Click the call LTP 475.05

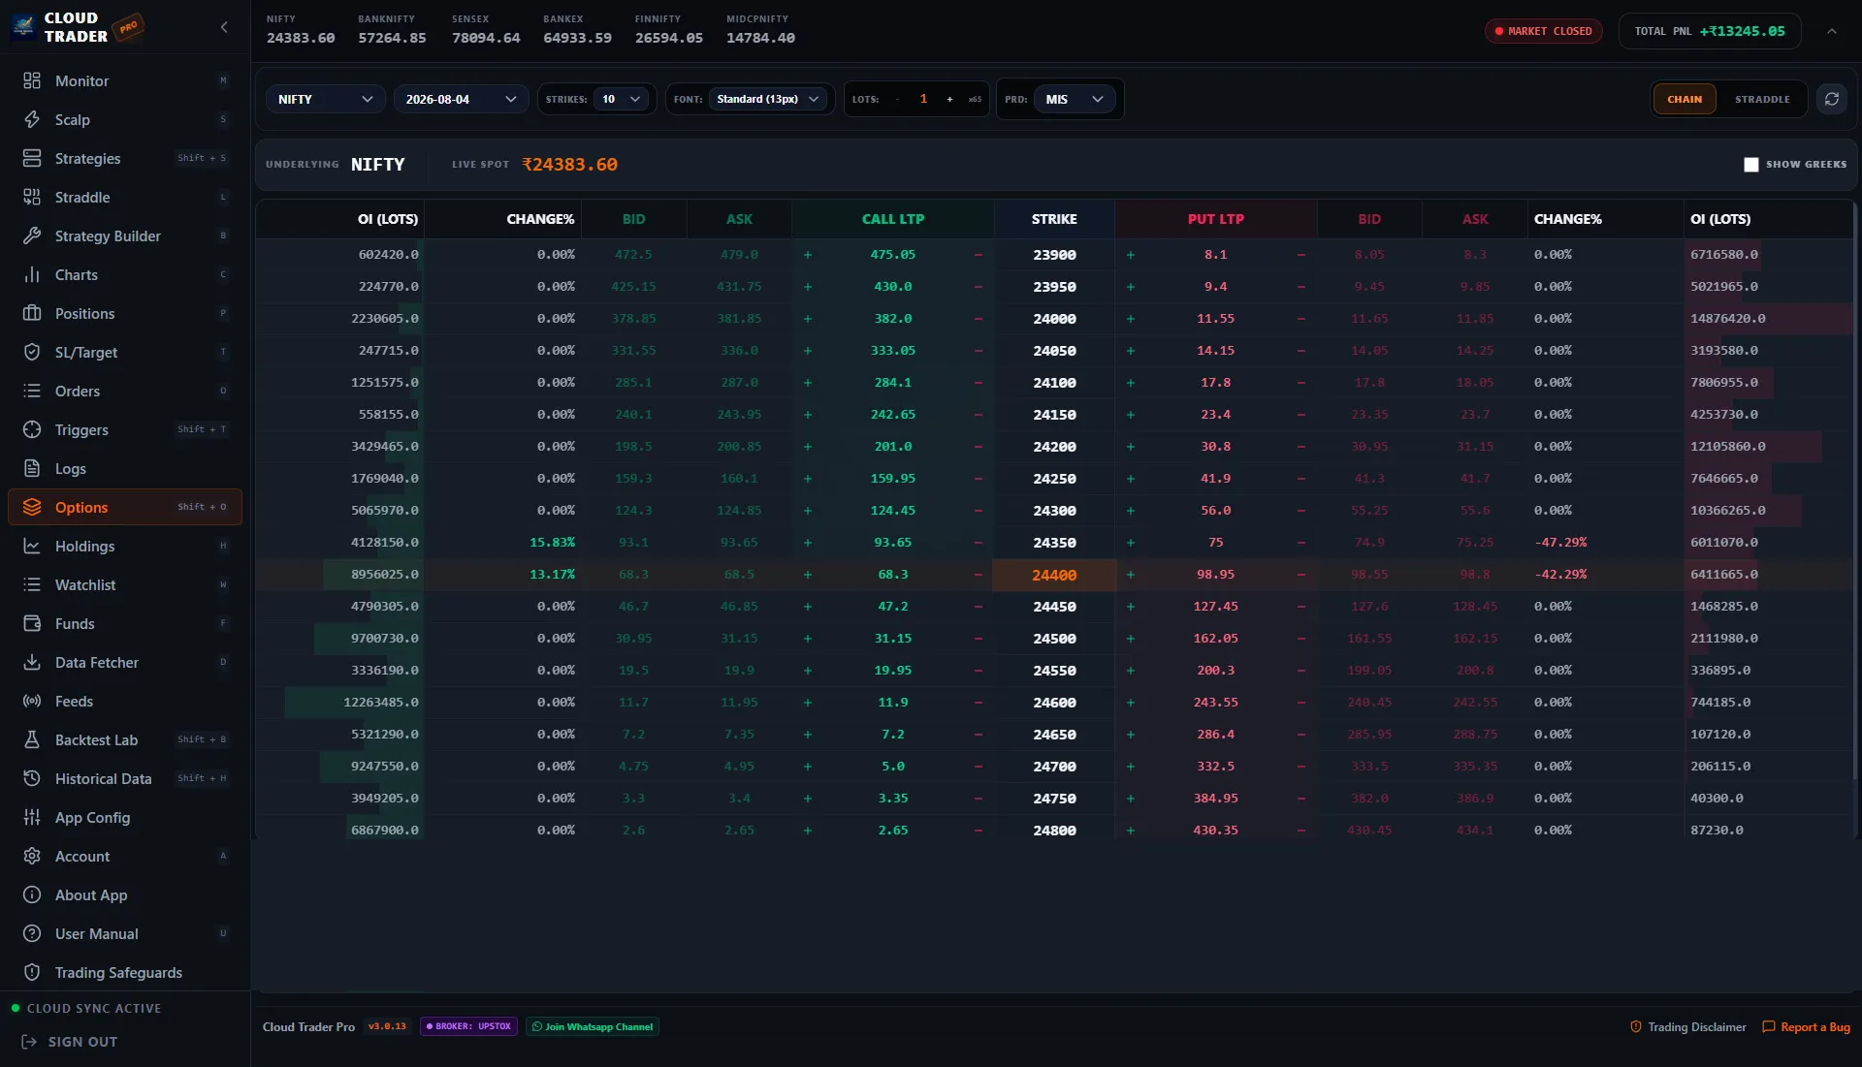[892, 255]
